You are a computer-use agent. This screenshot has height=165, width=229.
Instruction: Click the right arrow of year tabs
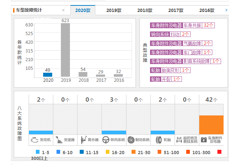click(x=226, y=10)
